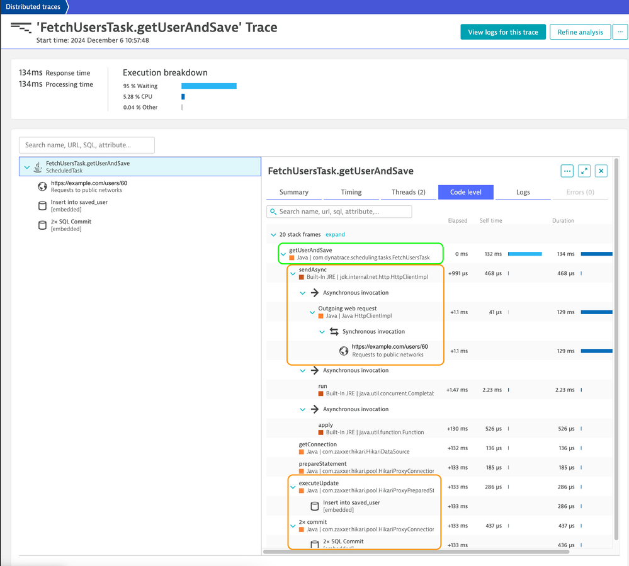Expand detail panel to full screen

584,171
